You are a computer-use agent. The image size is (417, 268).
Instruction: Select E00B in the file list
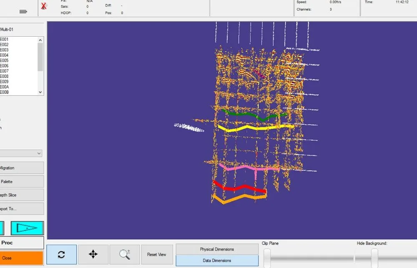pyautogui.click(x=4, y=92)
